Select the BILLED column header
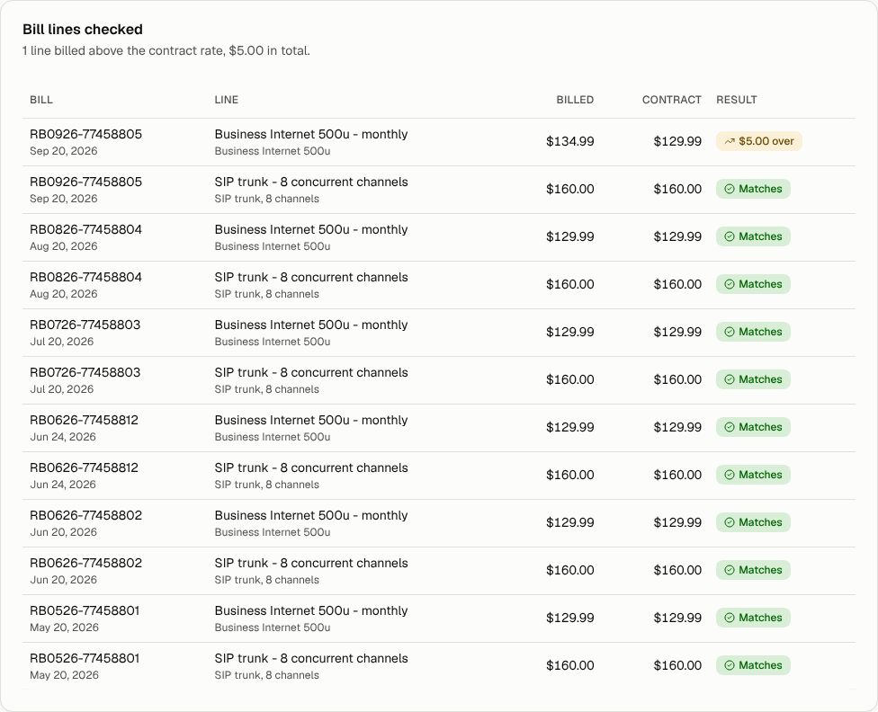The image size is (878, 712). tap(575, 100)
